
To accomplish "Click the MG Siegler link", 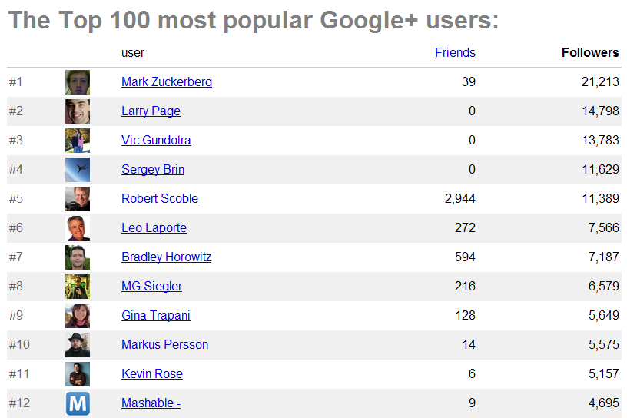I will (x=152, y=287).
